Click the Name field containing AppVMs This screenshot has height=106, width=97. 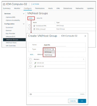tap(55, 45)
